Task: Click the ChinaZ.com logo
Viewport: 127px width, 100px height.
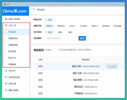Action: click(15, 11)
